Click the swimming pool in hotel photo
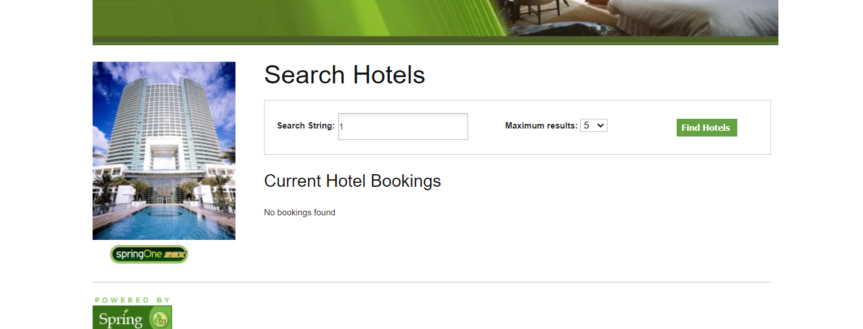863x329 pixels. coord(163,220)
